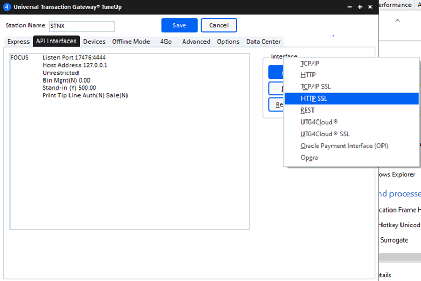Click the blue 4 app logo icon
The height and width of the screenshot is (281, 421).
coord(7,7)
